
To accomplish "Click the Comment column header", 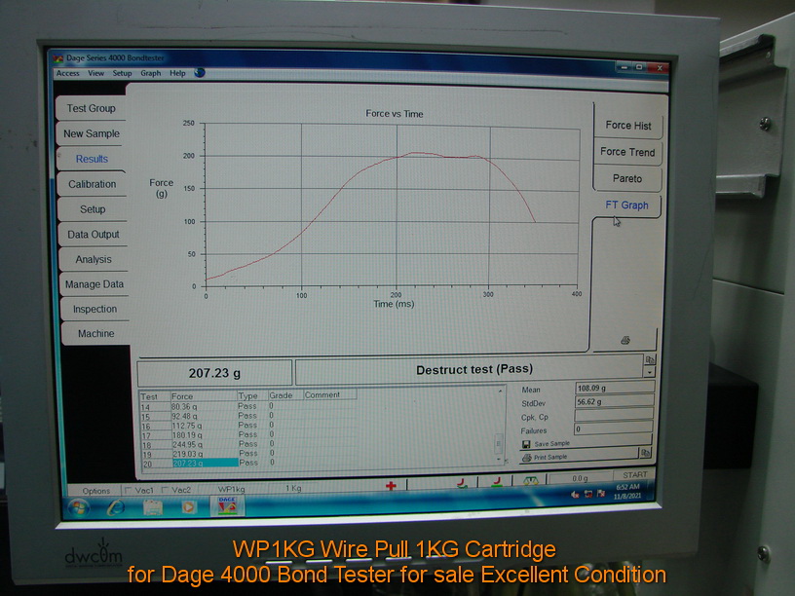I will pyautogui.click(x=329, y=394).
